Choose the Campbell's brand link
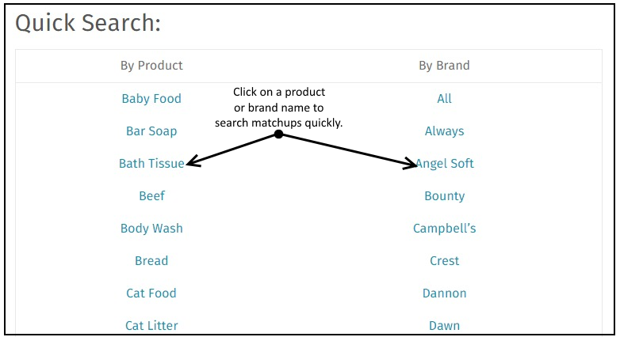The width and height of the screenshot is (620, 337). tap(445, 228)
